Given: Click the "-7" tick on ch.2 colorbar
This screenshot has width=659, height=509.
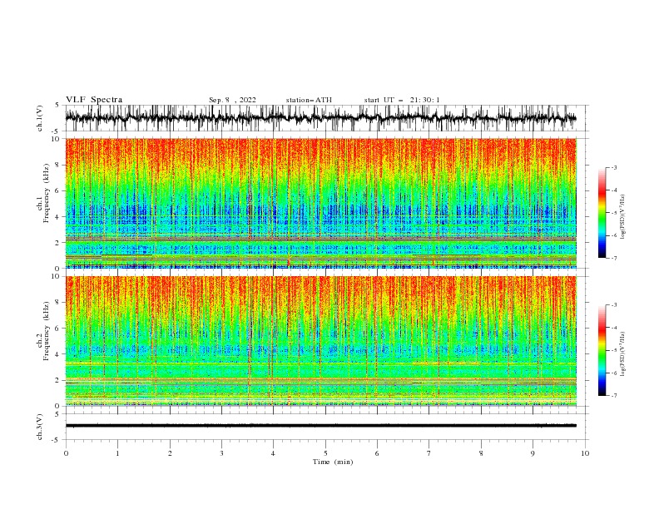Looking at the screenshot, I should (613, 395).
